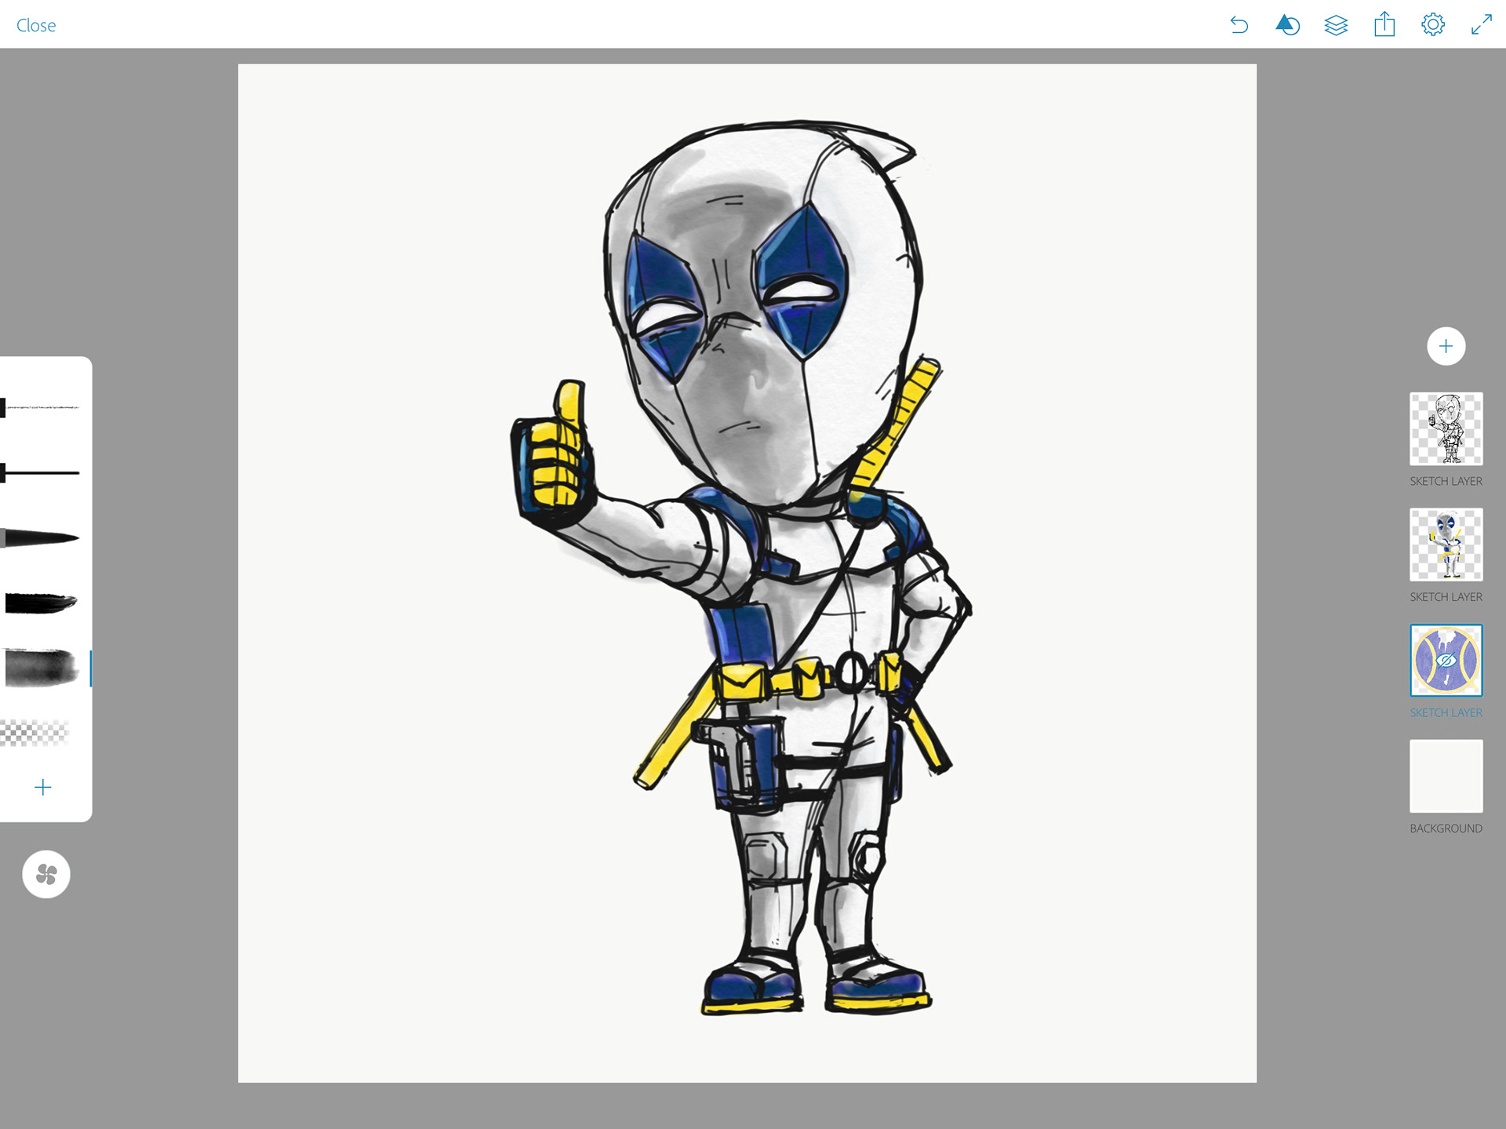Select the top line-art sketch layer thumbnail
Image resolution: width=1506 pixels, height=1129 pixels.
(x=1446, y=428)
